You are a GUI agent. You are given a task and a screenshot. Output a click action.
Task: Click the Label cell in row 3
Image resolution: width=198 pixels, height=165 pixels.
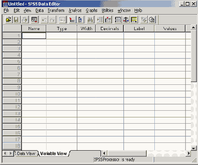139,49
